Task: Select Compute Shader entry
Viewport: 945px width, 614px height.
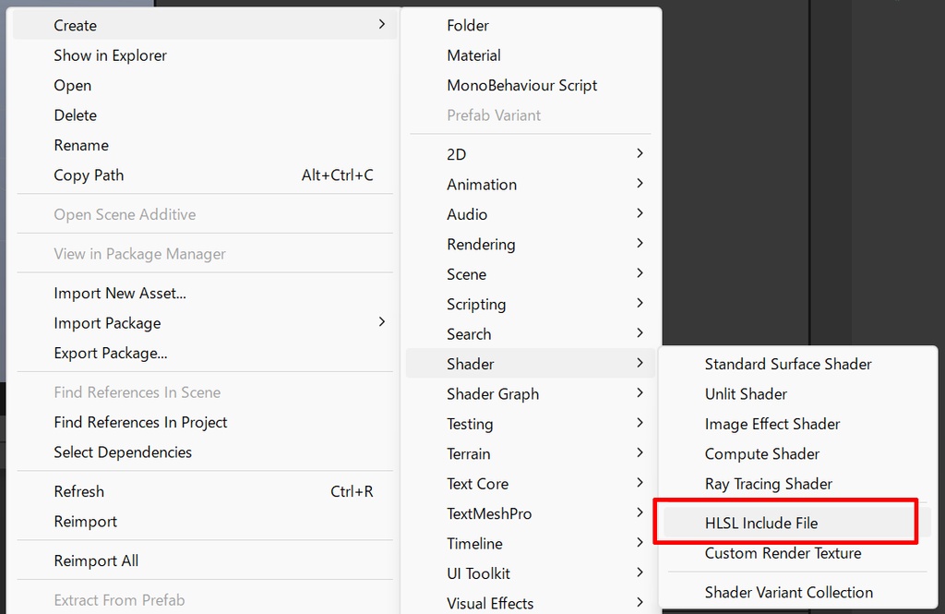Action: 761,453
